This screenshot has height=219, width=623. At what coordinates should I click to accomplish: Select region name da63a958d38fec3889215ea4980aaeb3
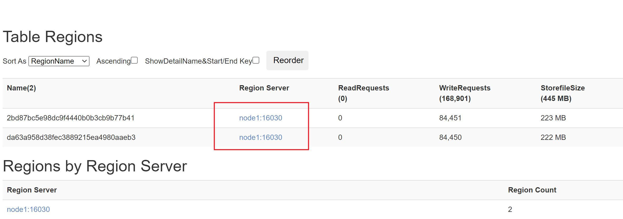[71, 137]
